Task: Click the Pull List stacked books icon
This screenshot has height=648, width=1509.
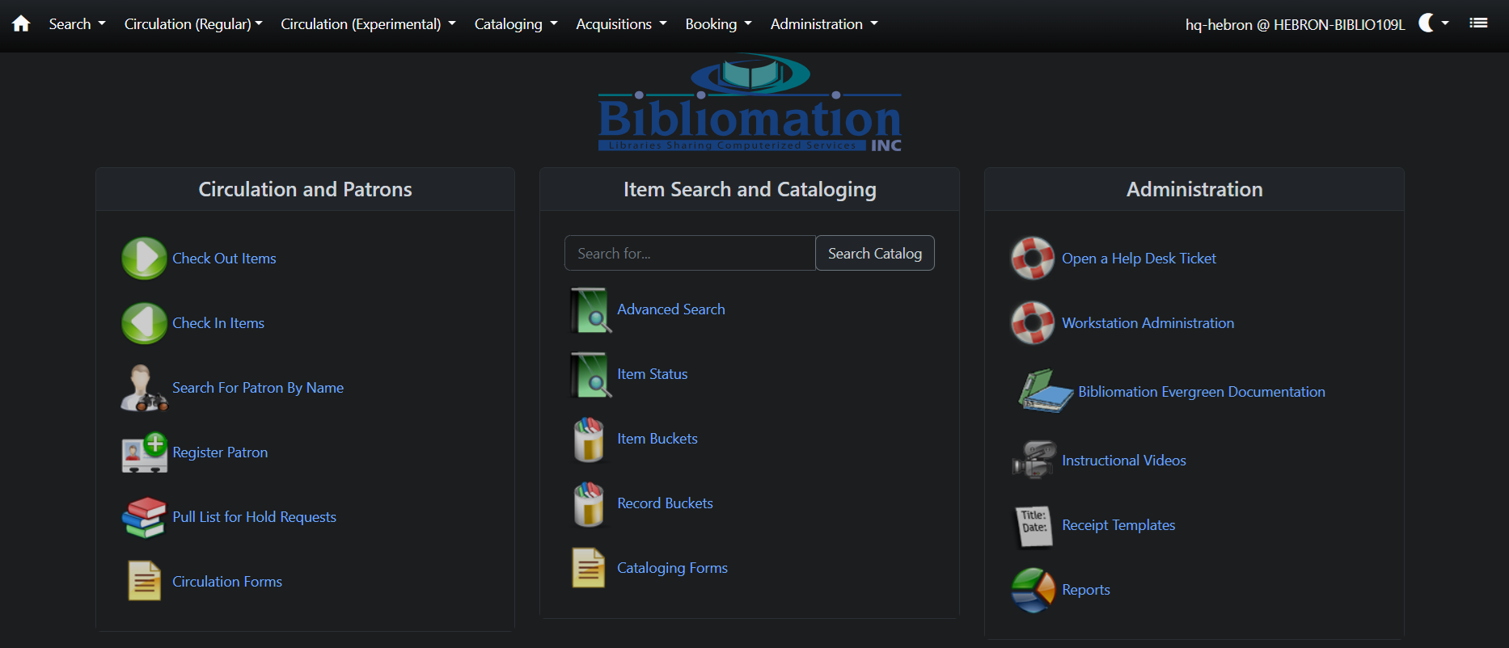Action: pos(144,517)
